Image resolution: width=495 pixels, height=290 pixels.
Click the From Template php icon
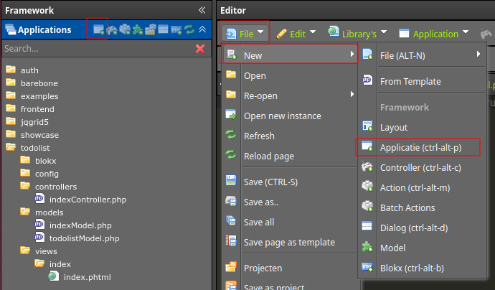pos(367,80)
